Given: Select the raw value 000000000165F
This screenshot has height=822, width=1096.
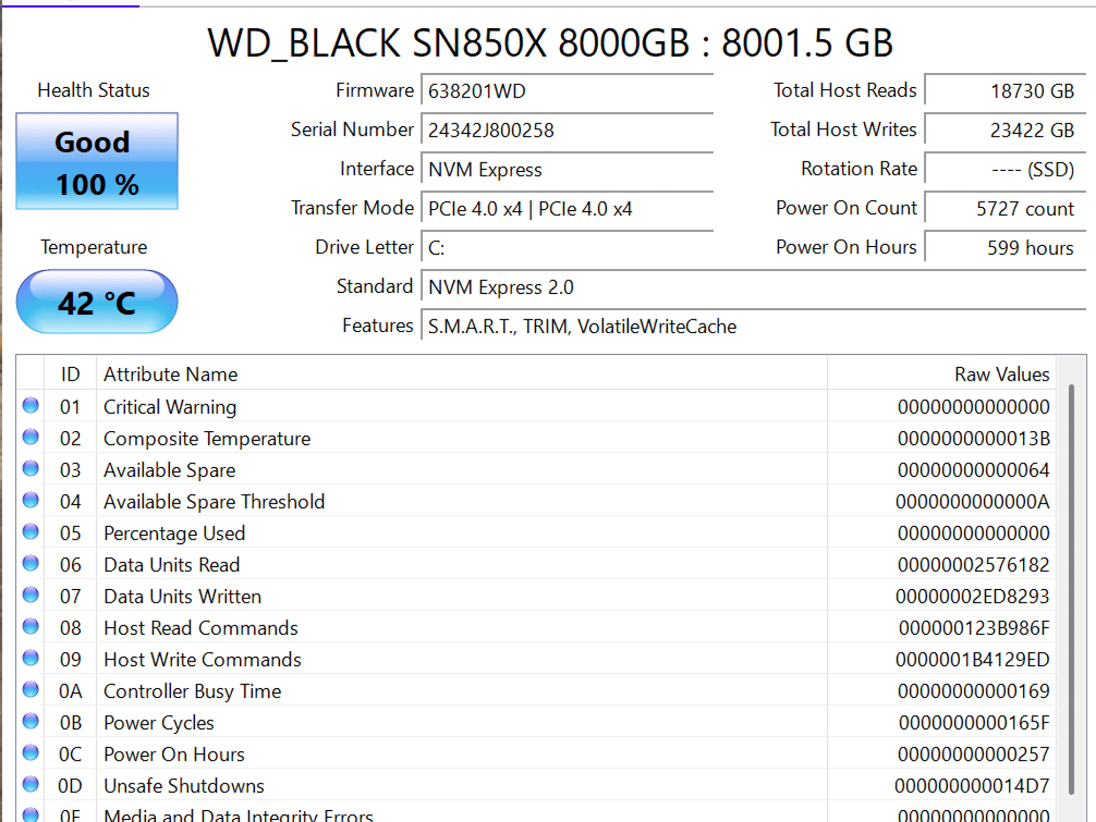Looking at the screenshot, I should click(x=974, y=722).
